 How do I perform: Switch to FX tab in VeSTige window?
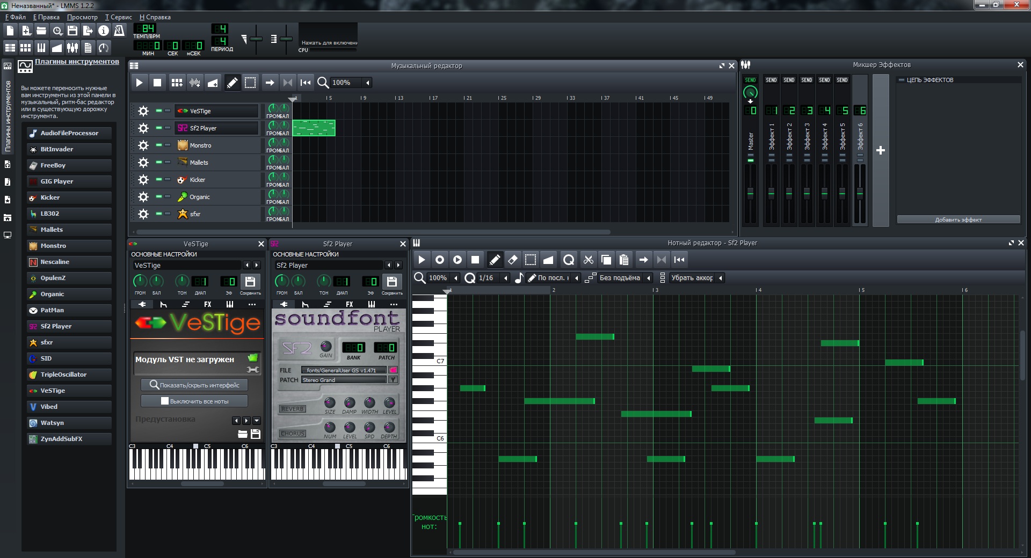[208, 304]
